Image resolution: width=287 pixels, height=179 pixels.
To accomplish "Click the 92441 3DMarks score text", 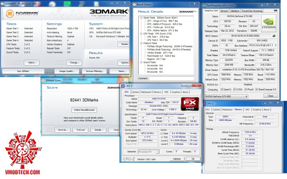I will point(84,100).
